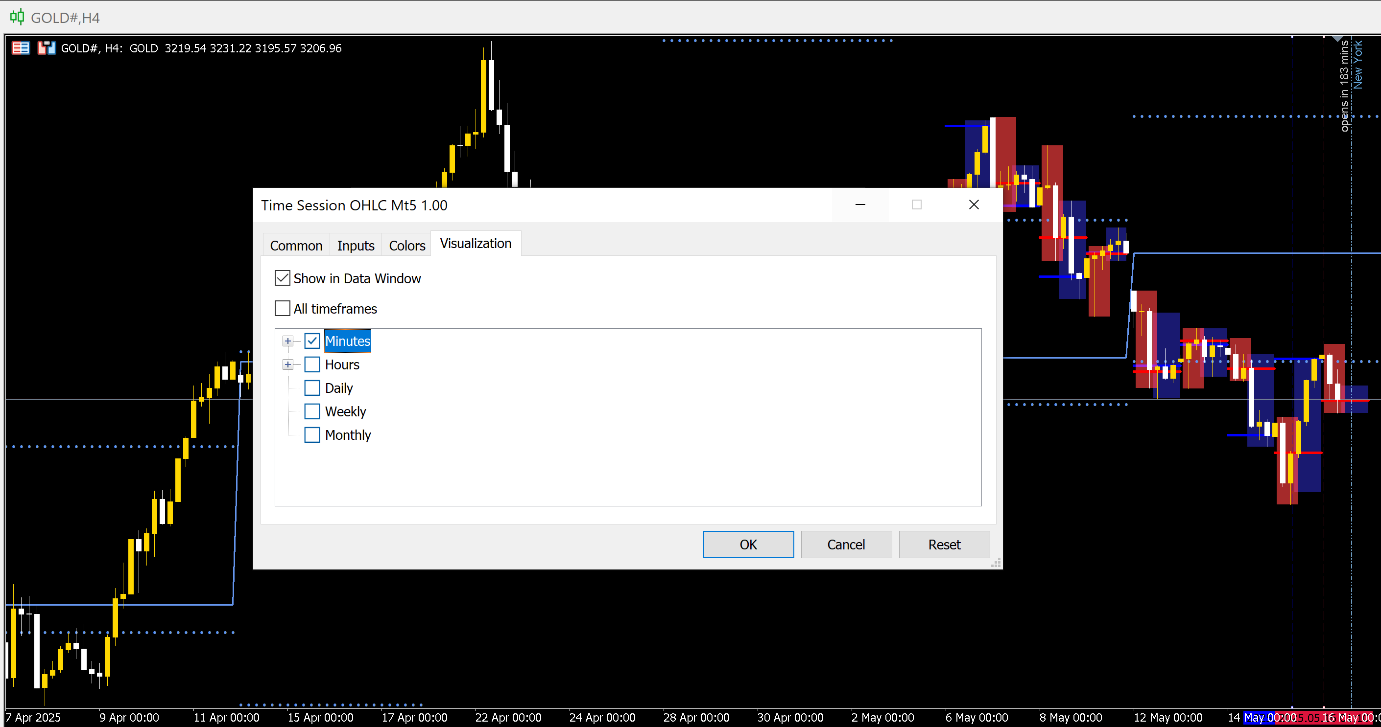Click the Reset button
This screenshot has width=1381, height=727.
click(x=944, y=545)
